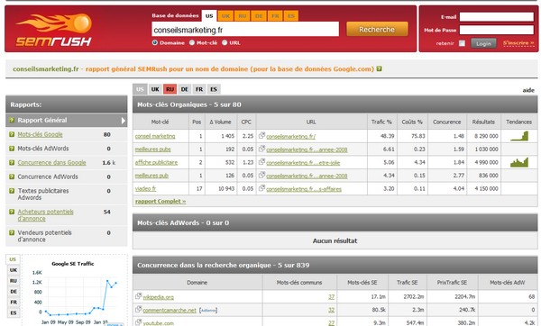This screenshot has width=541, height=326.
Task: Click the Mot de Passe input field
Action: click(497, 30)
